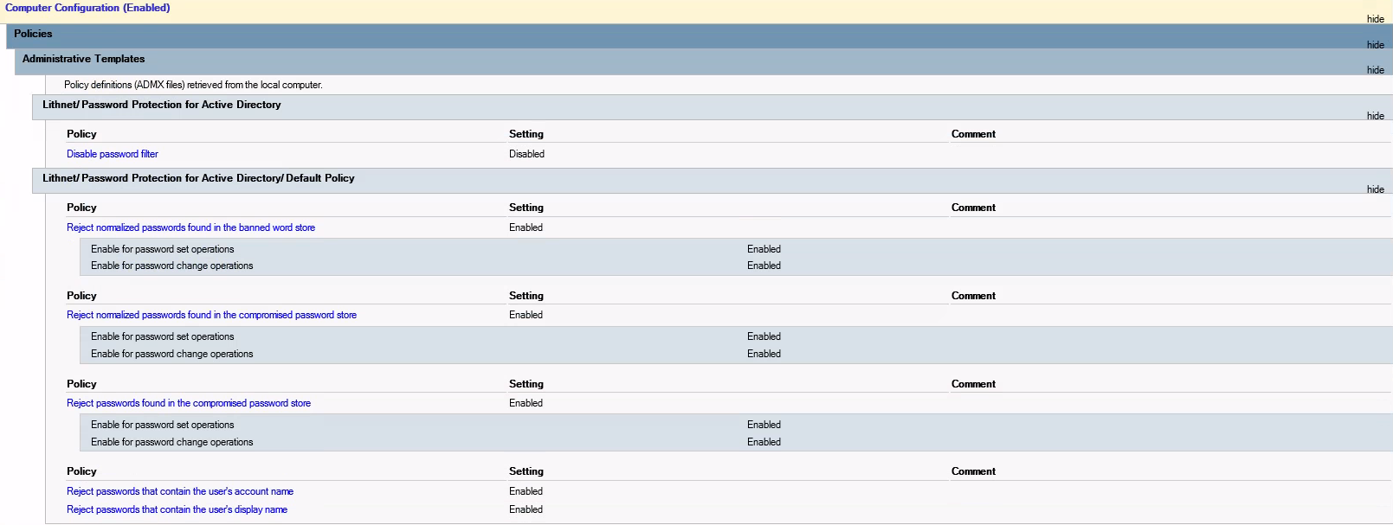1393x525 pixels.
Task: Click the Lithnet Default Policy section title
Action: point(198,178)
